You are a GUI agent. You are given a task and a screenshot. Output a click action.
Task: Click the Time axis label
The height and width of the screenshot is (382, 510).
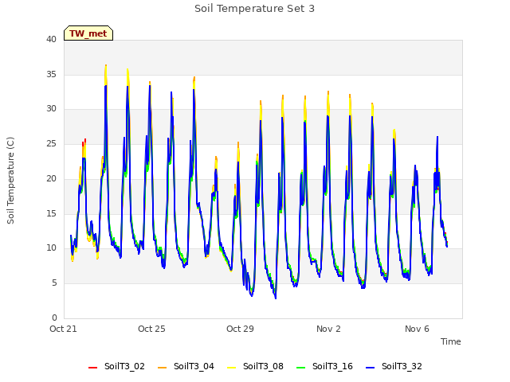(x=450, y=341)
